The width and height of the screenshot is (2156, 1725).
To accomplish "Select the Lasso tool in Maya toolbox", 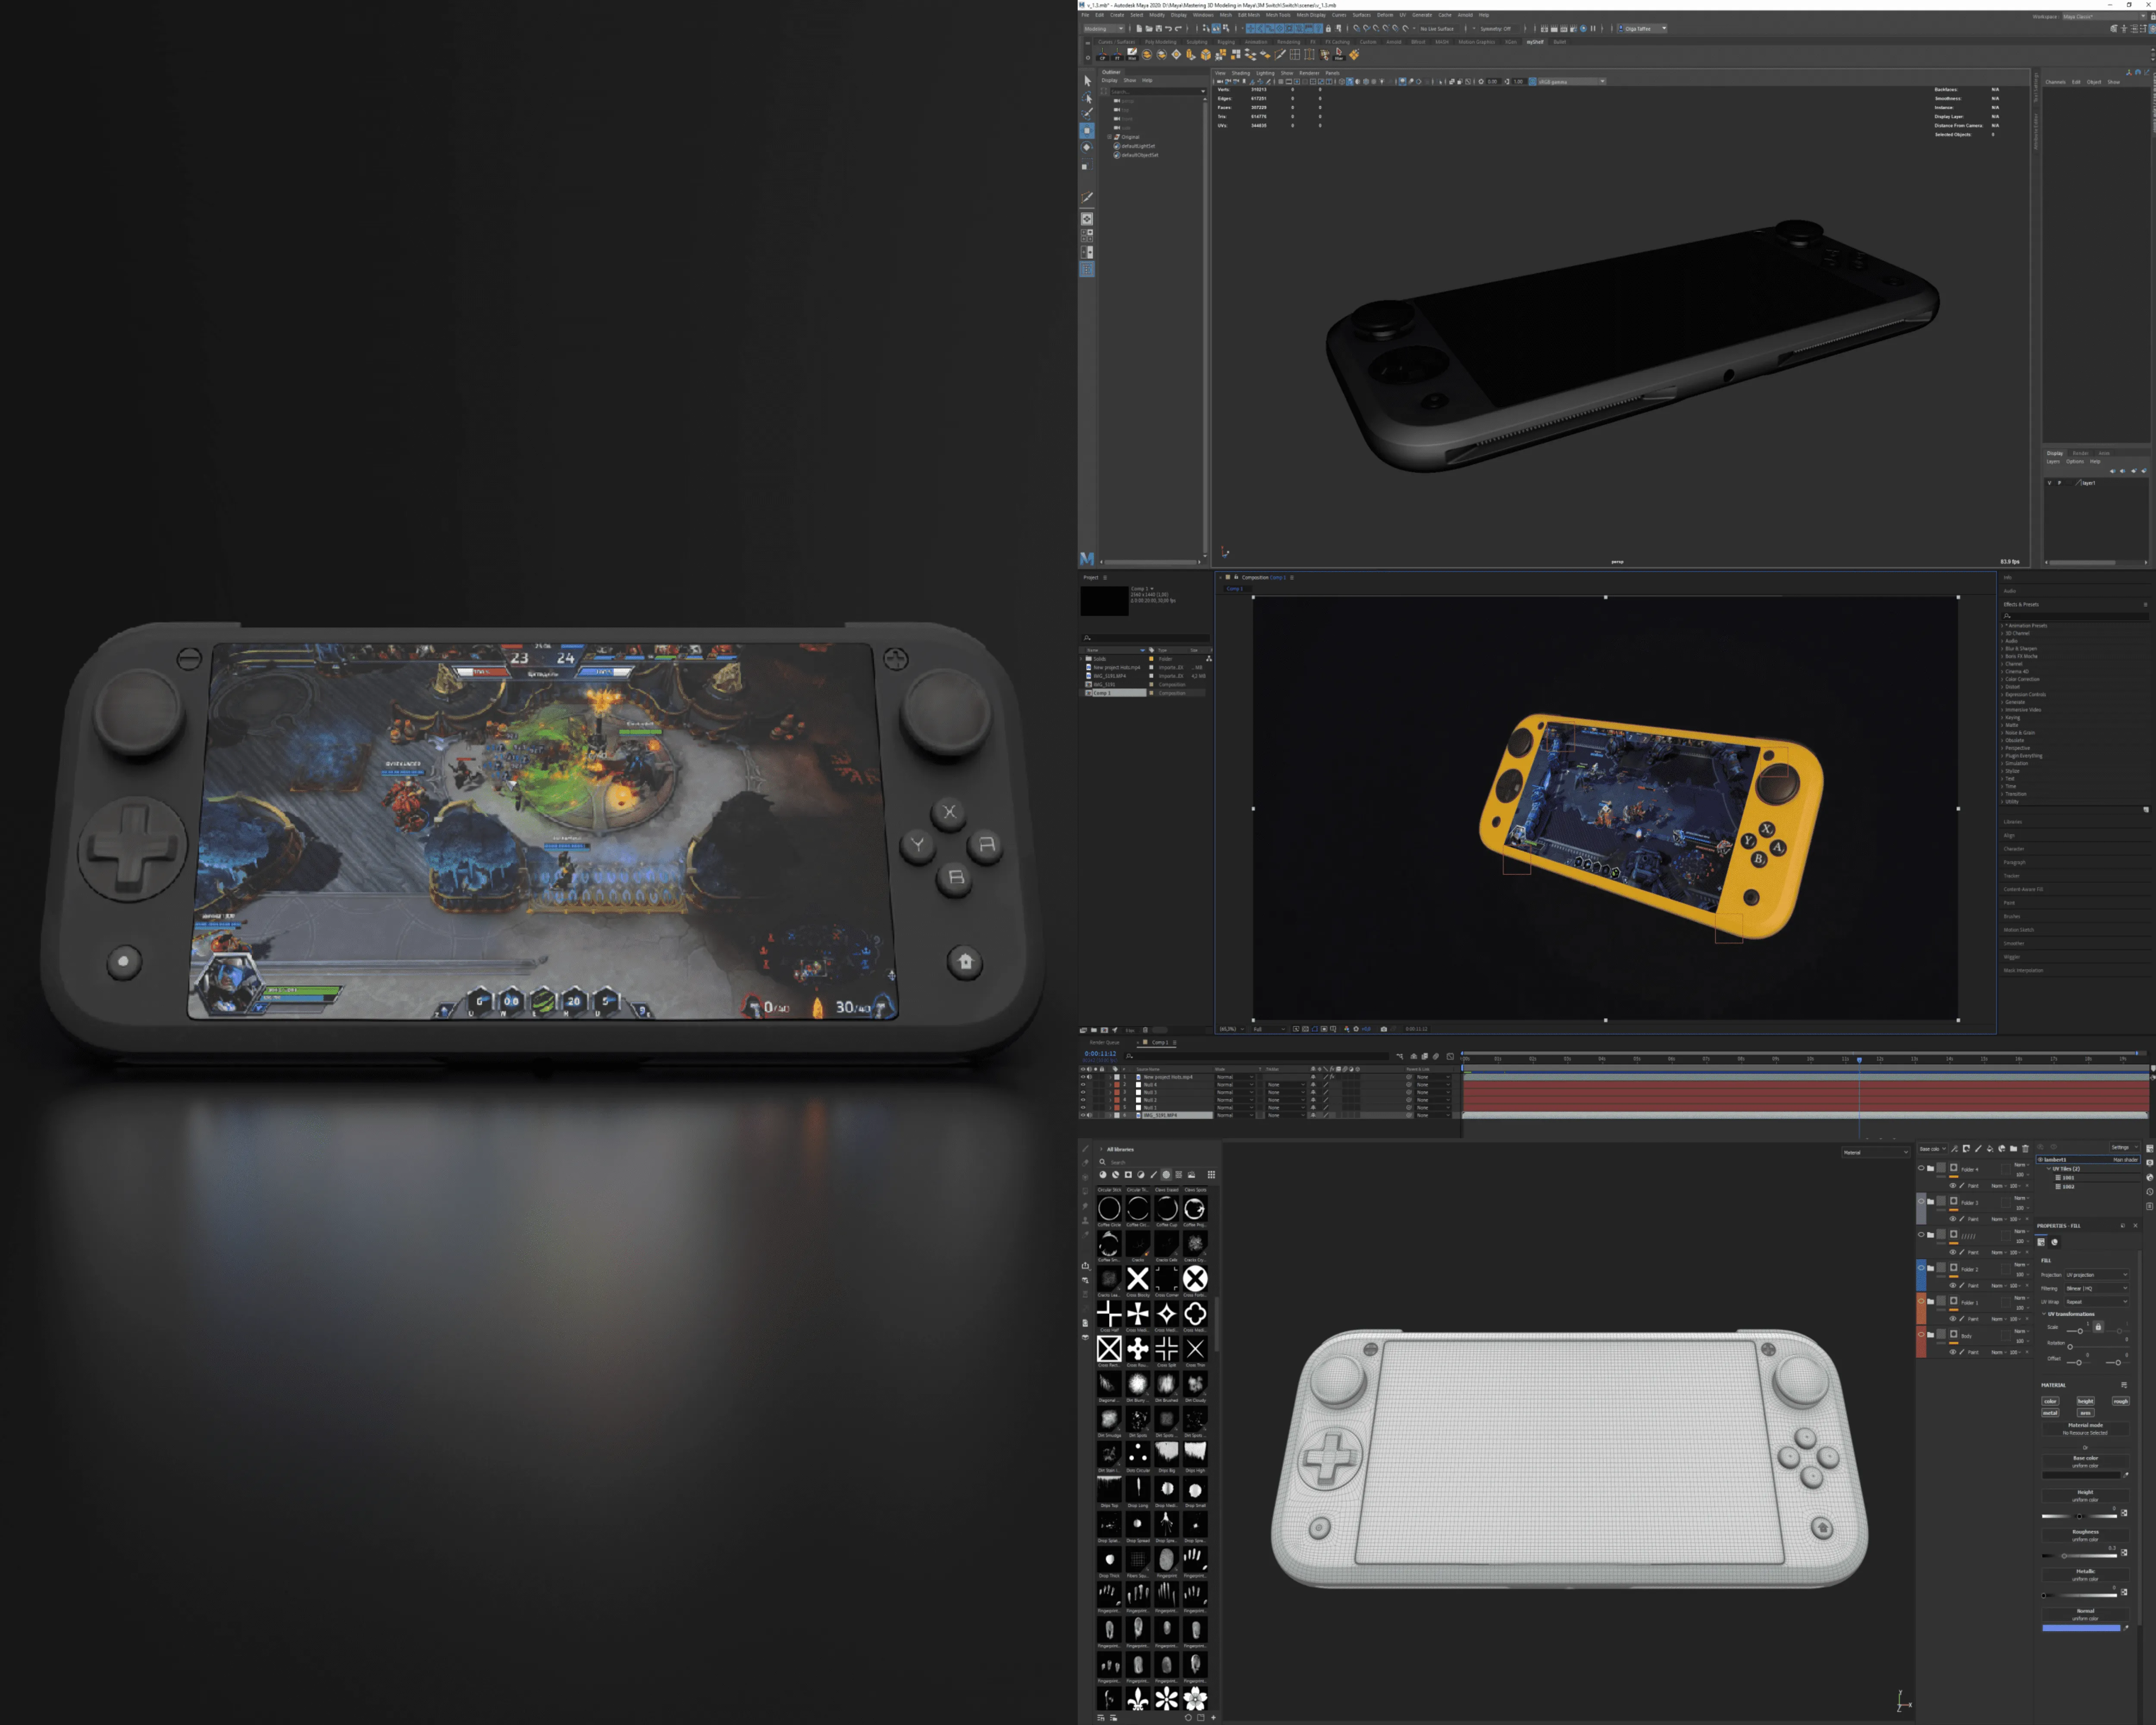I will click(1087, 98).
